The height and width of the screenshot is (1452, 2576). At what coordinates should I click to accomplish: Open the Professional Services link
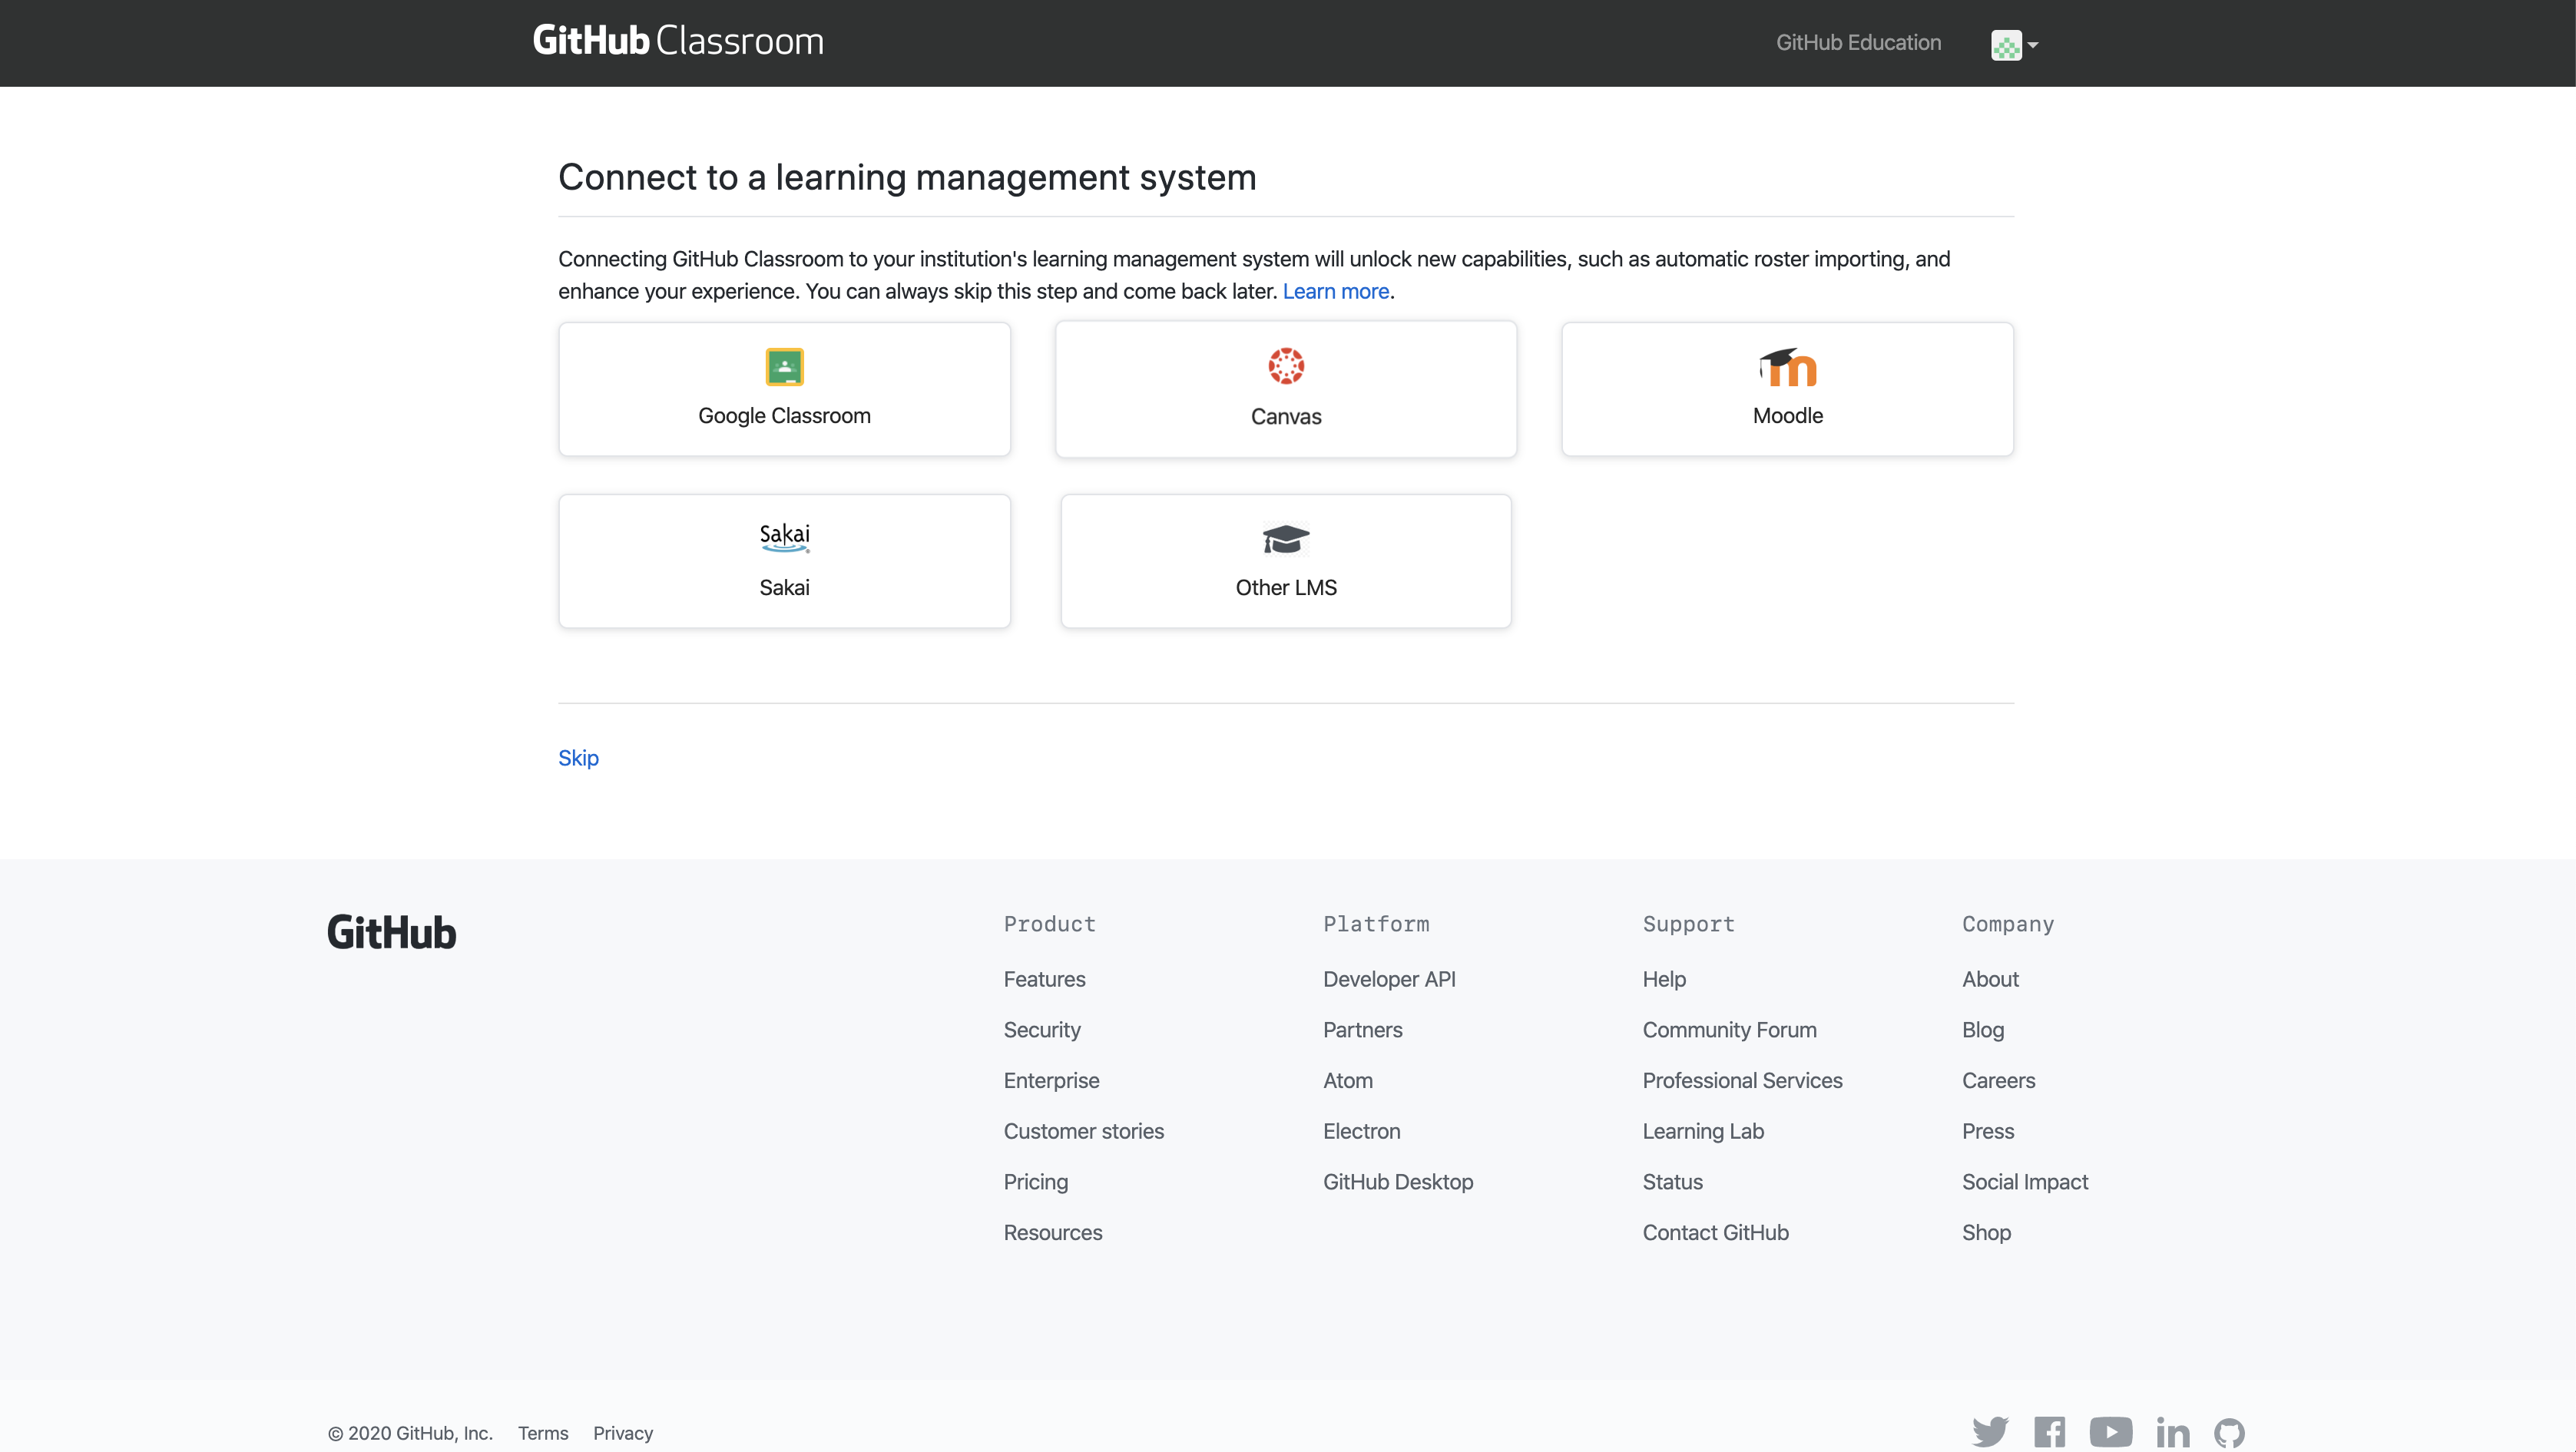coord(1742,1080)
